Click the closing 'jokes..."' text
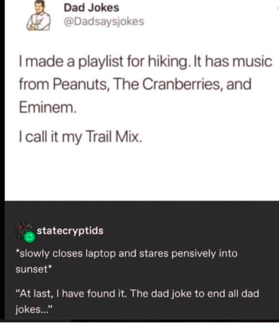279x324 pixels. [34, 309]
